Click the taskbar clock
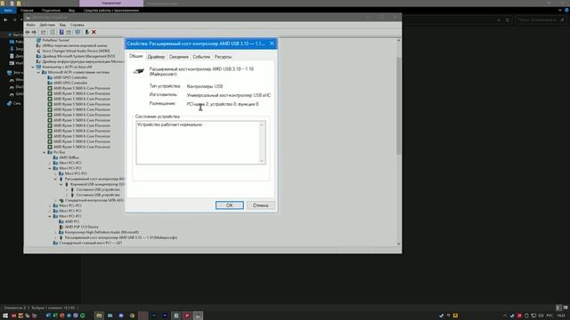 point(561,316)
